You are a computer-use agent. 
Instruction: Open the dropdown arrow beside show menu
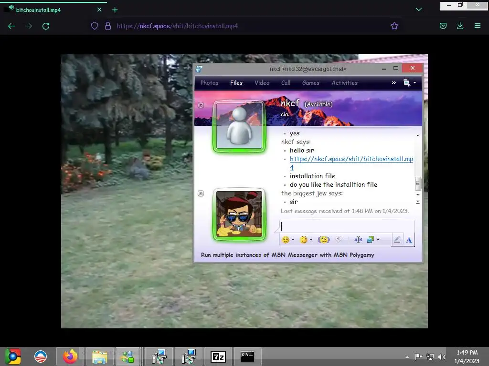pyautogui.click(x=415, y=83)
